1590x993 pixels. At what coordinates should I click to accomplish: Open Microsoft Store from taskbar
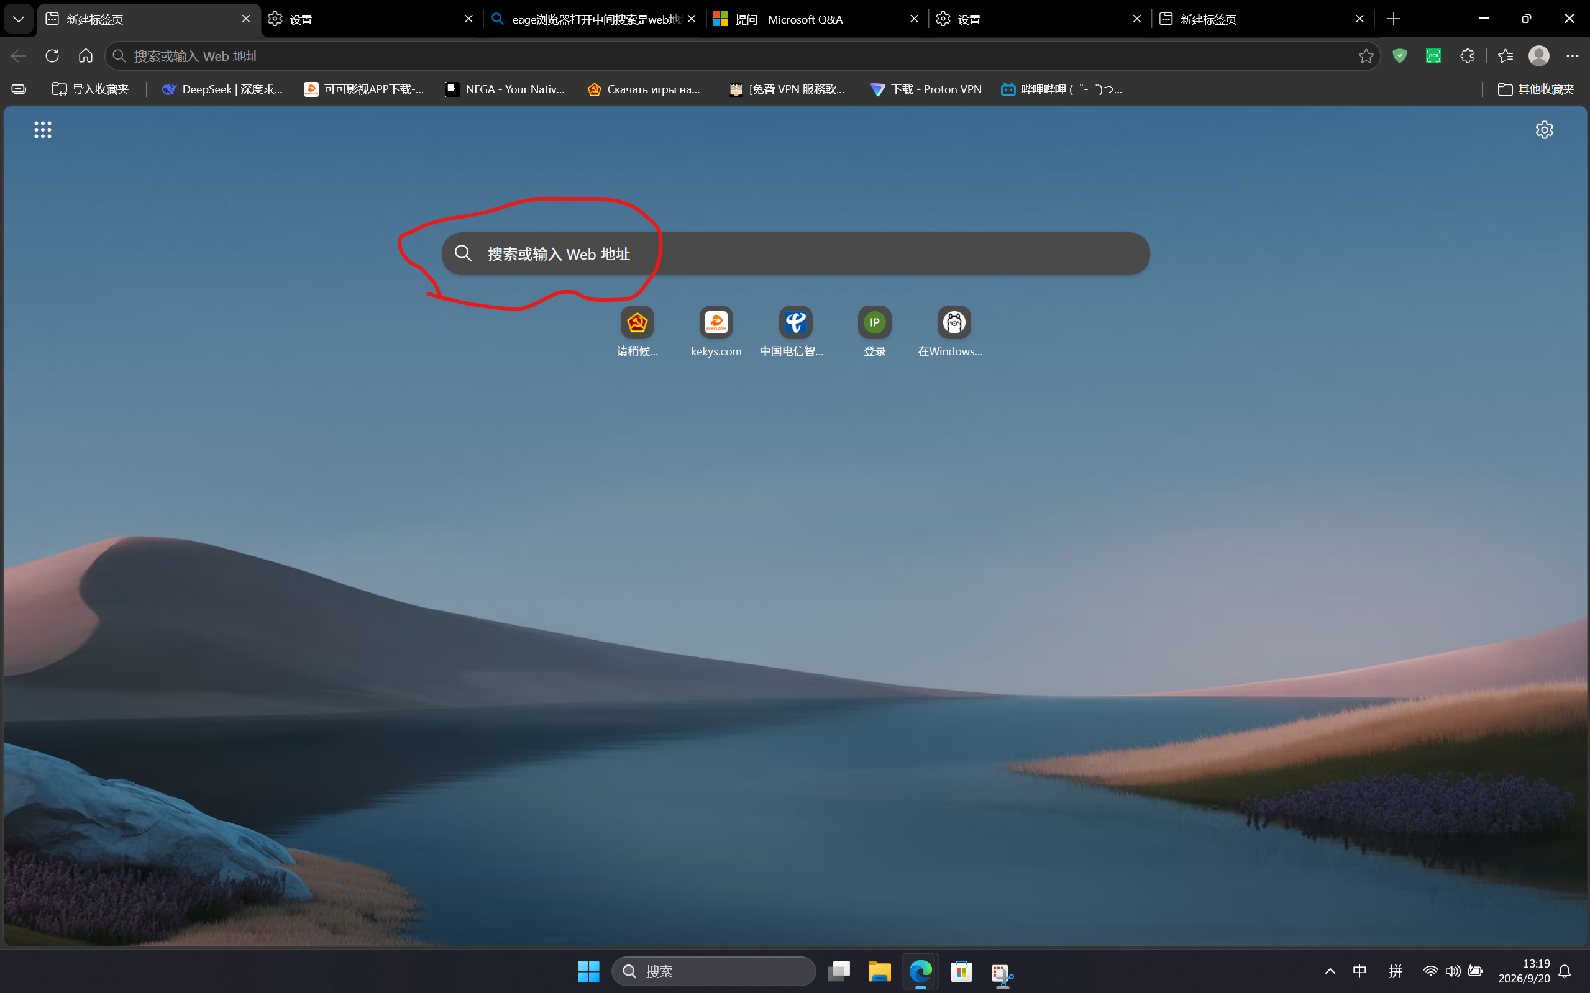click(x=961, y=971)
